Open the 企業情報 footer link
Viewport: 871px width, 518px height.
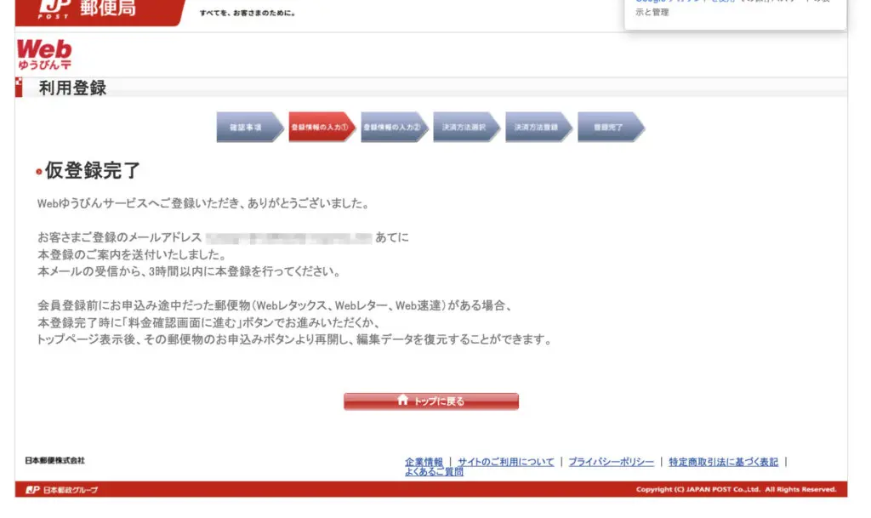pos(424,462)
